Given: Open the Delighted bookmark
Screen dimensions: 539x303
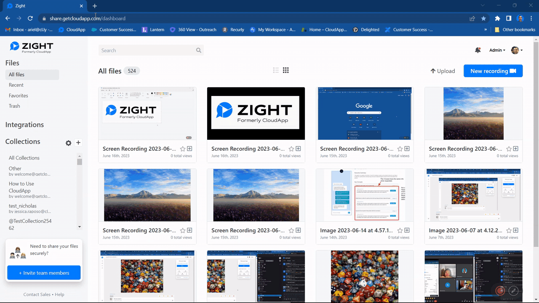Looking at the screenshot, I should [366, 30].
